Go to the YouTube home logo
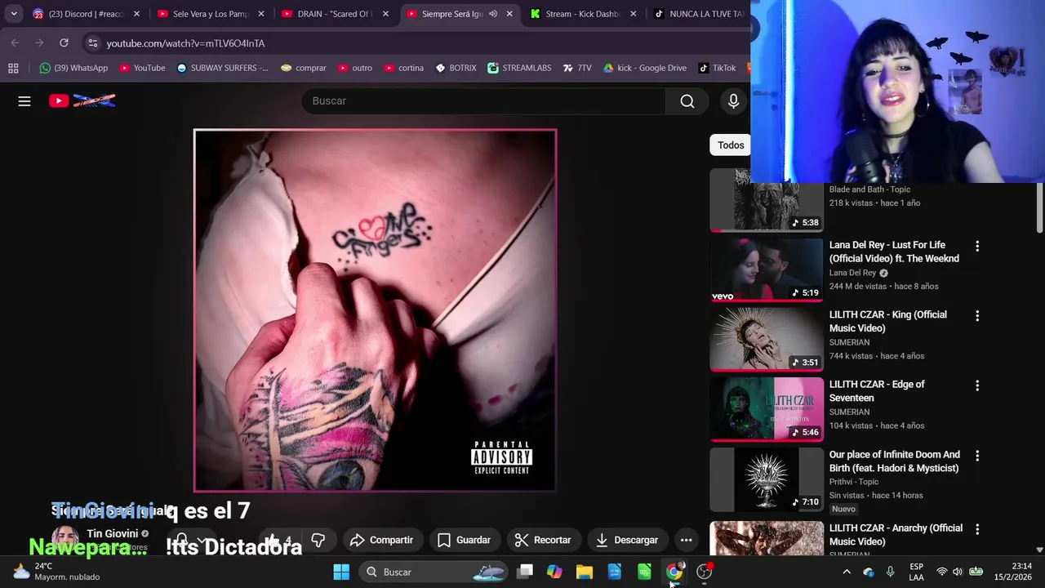Image resolution: width=1045 pixels, height=588 pixels. coord(82,100)
